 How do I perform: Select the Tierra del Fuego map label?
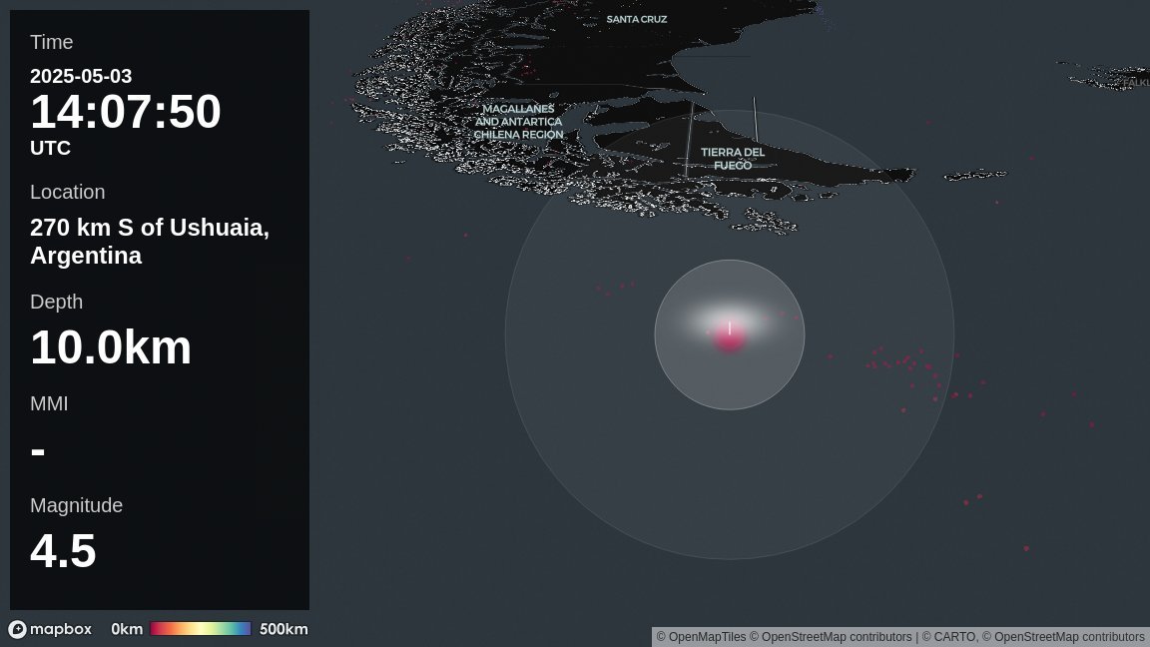coord(733,159)
